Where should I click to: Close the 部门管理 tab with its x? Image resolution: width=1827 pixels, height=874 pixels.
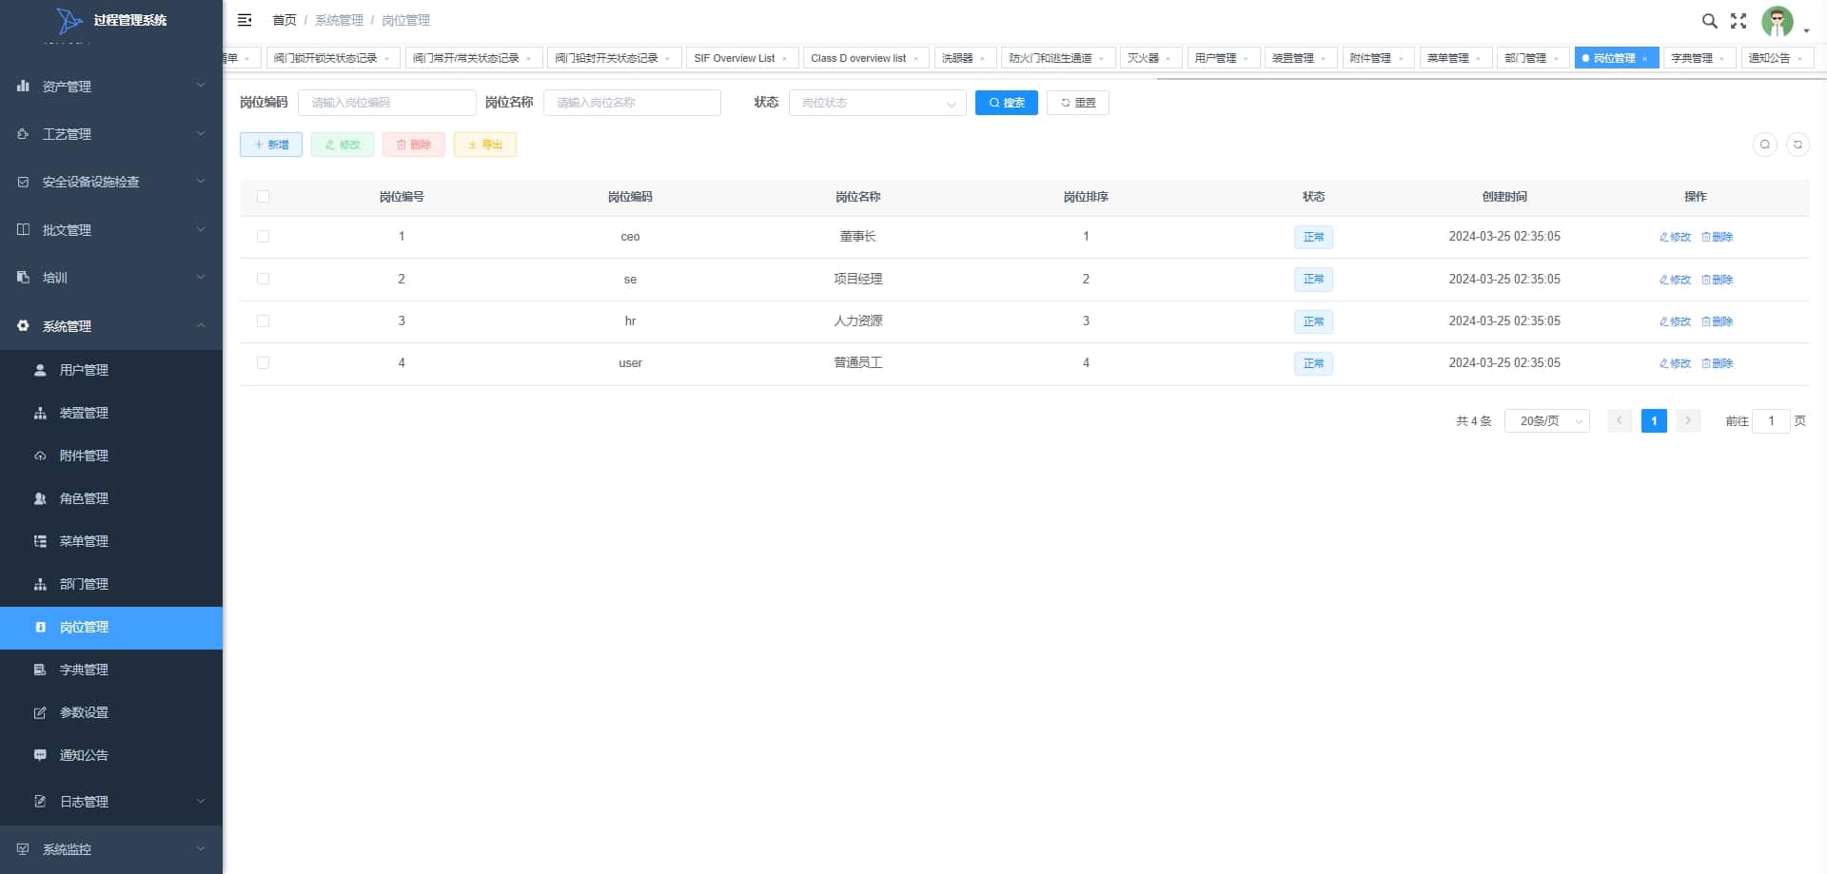1556,59
